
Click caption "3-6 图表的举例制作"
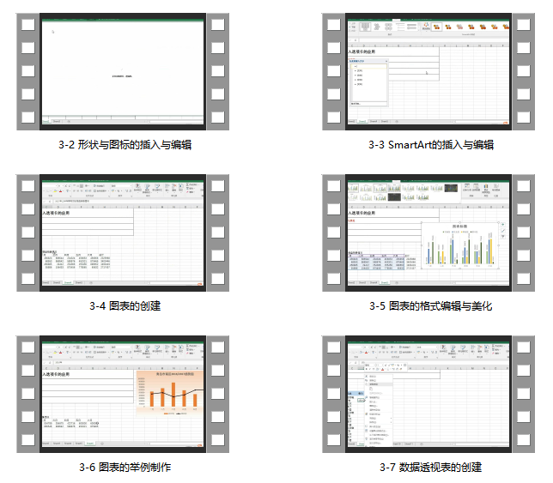125,468
